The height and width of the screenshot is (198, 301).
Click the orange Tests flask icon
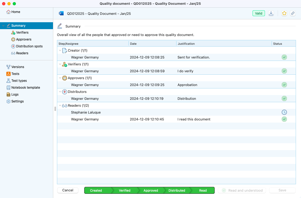[8, 74]
